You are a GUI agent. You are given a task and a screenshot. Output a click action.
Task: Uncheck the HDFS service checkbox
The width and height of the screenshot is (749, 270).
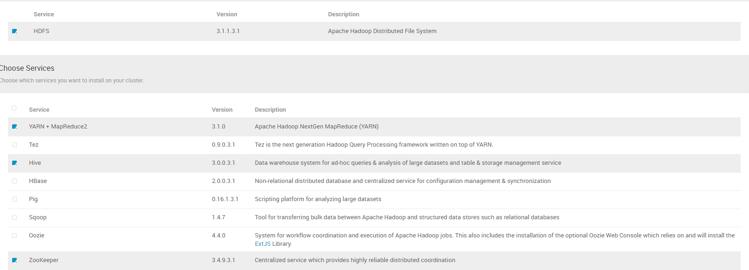[14, 31]
